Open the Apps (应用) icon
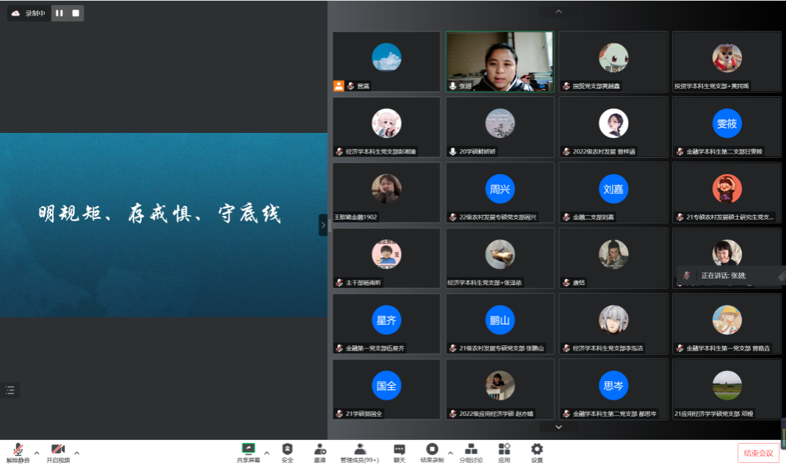This screenshot has width=786, height=465. (x=504, y=451)
